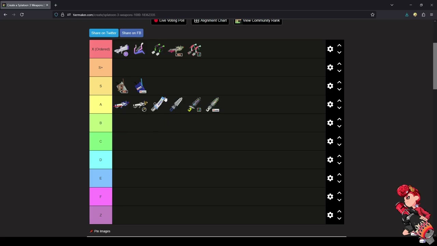Move C tier row down
This screenshot has height=246, width=437.
click(339, 145)
